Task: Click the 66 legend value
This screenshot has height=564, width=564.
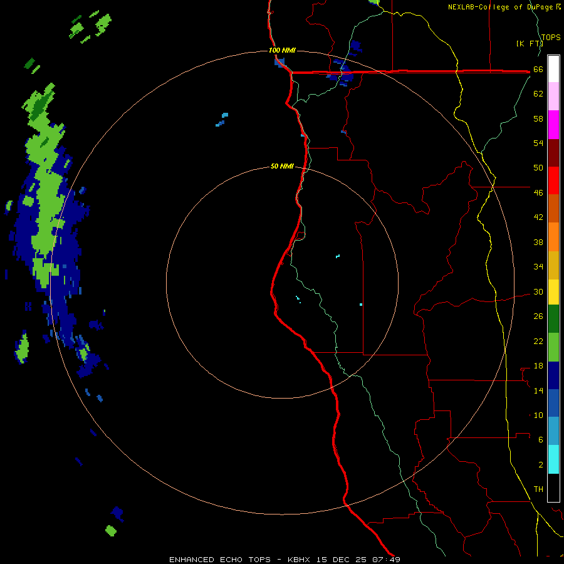Action: (538, 69)
